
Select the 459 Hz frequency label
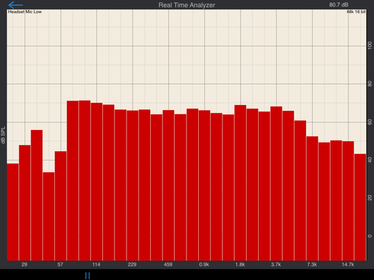tap(168, 264)
